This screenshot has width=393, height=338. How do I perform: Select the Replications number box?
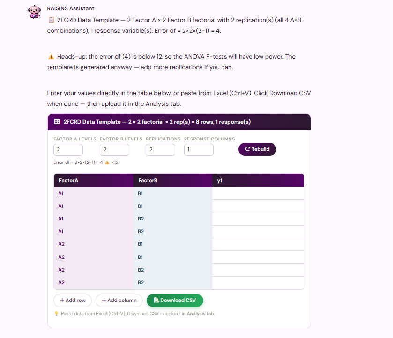[160, 150]
